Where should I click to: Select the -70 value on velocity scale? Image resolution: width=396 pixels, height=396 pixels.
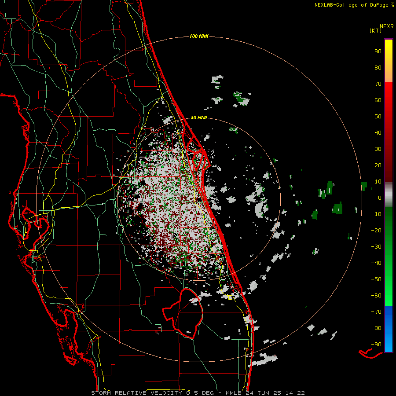pyautogui.click(x=376, y=312)
